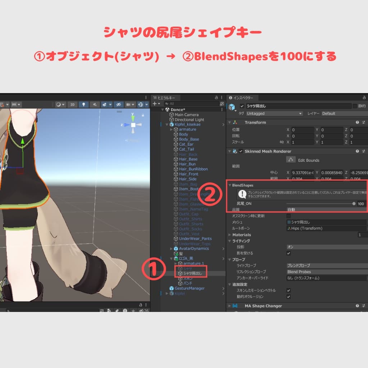
Task: Toggle scene visibility with the eye icon
Action: point(118,104)
